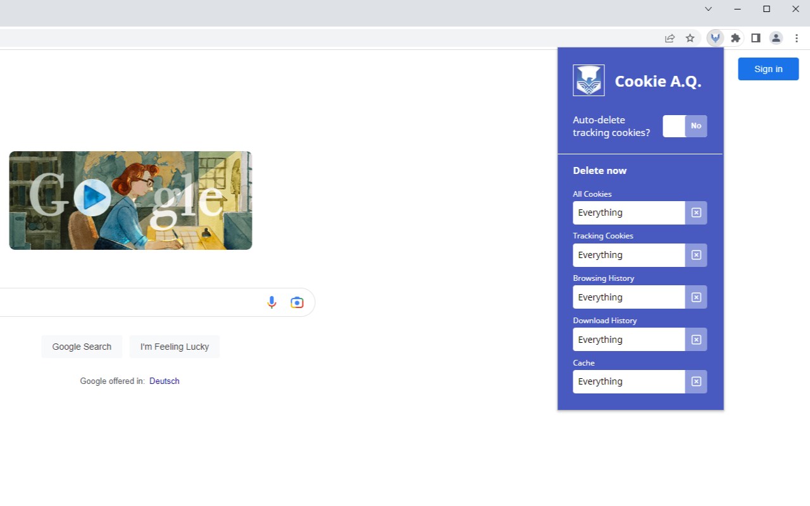Maximize the browser window

point(766,9)
